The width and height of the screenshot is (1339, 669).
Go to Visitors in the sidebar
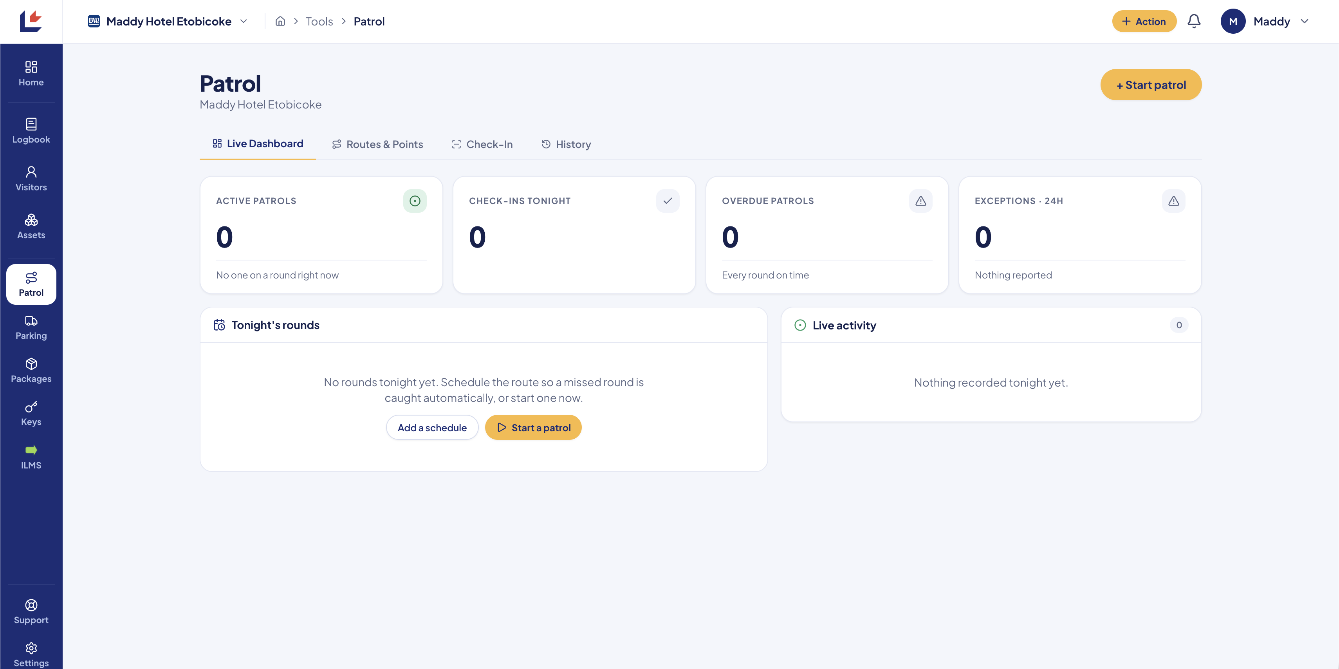coord(31,179)
